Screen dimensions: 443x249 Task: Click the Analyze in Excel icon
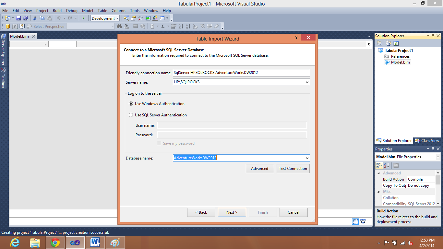pos(15,26)
